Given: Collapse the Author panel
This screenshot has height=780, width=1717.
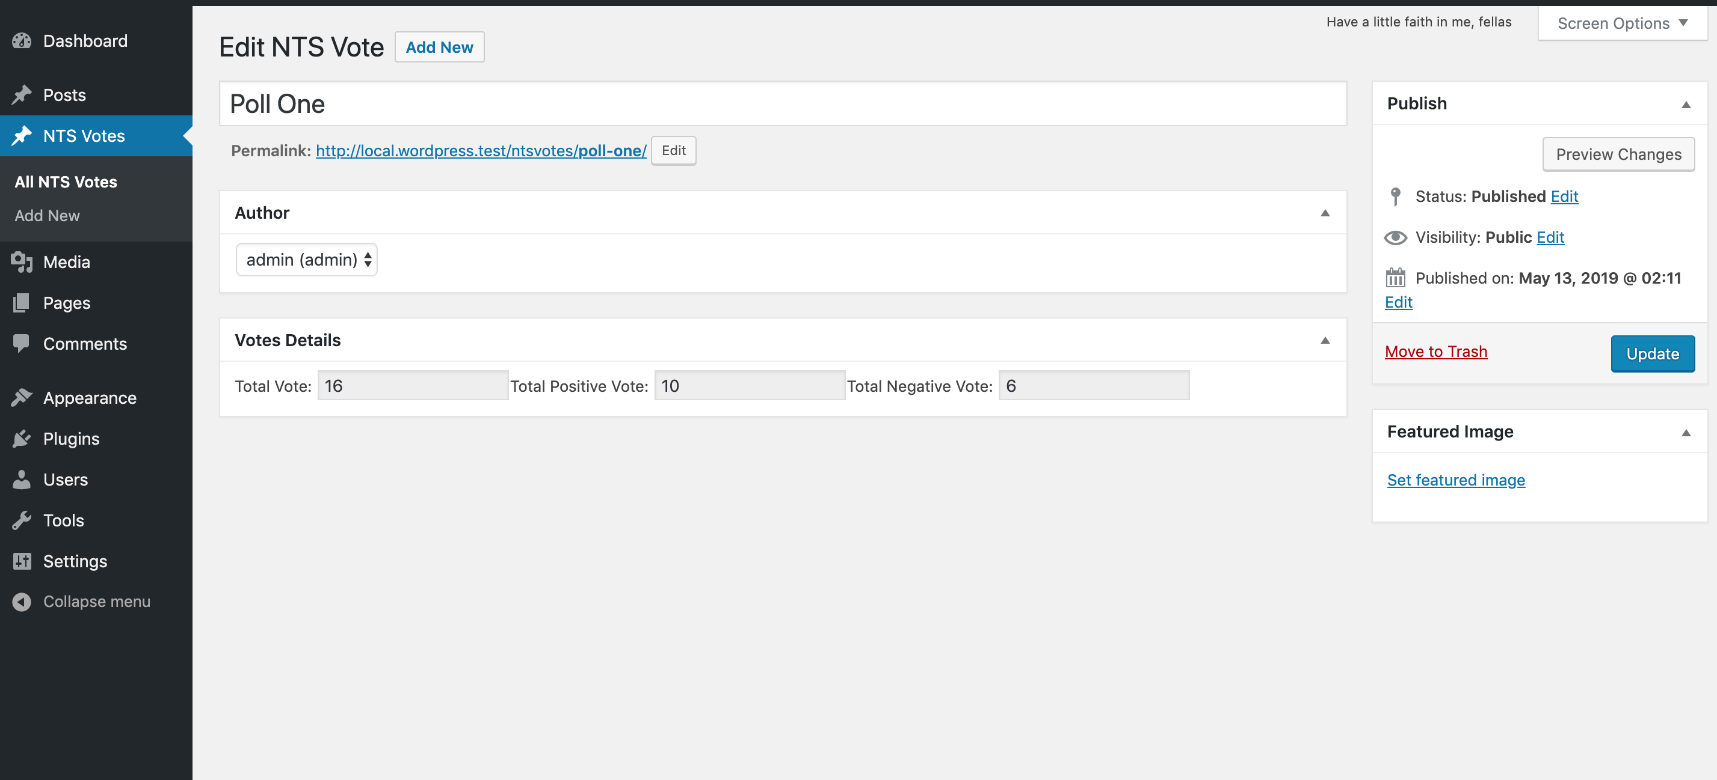Looking at the screenshot, I should [1325, 213].
